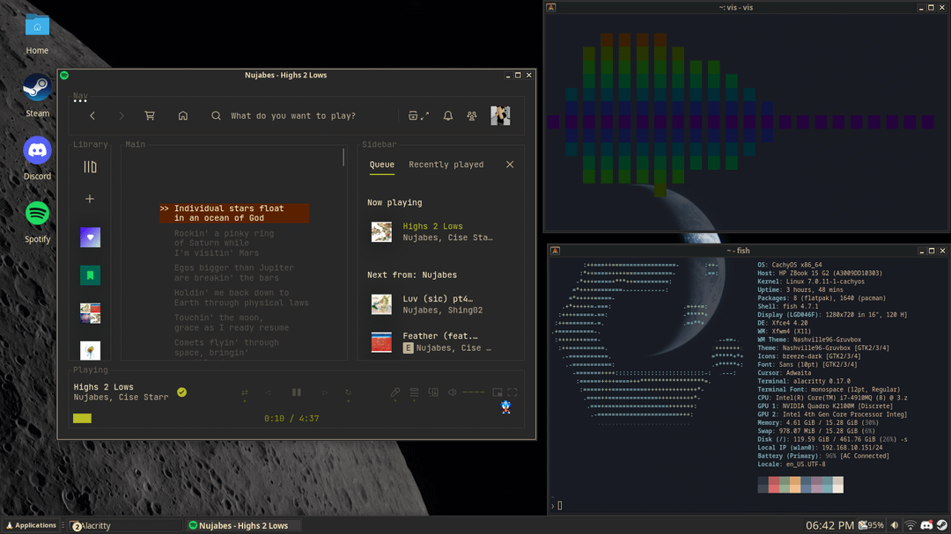Click the Sonic sprite icon in Playing bar
This screenshot has height=534, width=951.
tap(505, 407)
